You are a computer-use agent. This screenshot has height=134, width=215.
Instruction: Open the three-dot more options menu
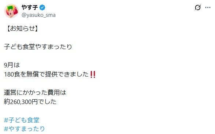[x=208, y=8]
